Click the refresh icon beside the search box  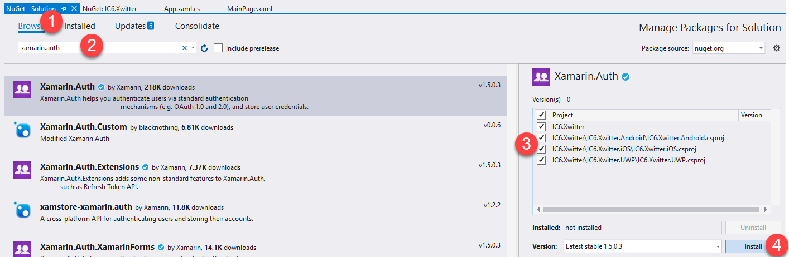tap(204, 48)
